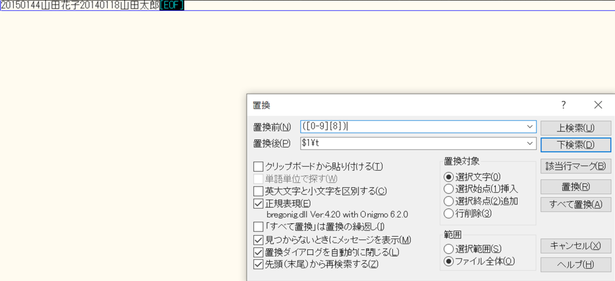Select the 行削除(3) radio button
The height and width of the screenshot is (281, 615).
tap(449, 214)
